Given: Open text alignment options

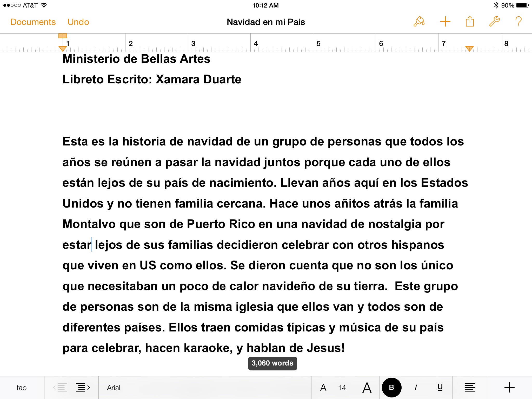Looking at the screenshot, I should [470, 388].
